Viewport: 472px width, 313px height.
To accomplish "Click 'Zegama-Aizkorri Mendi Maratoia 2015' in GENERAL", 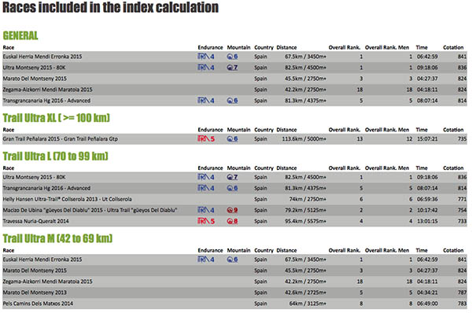I will tap(47, 90).
